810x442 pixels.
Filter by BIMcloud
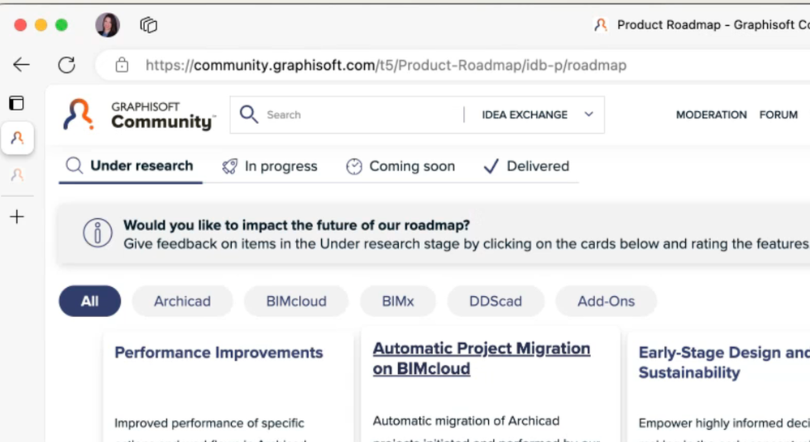click(296, 301)
